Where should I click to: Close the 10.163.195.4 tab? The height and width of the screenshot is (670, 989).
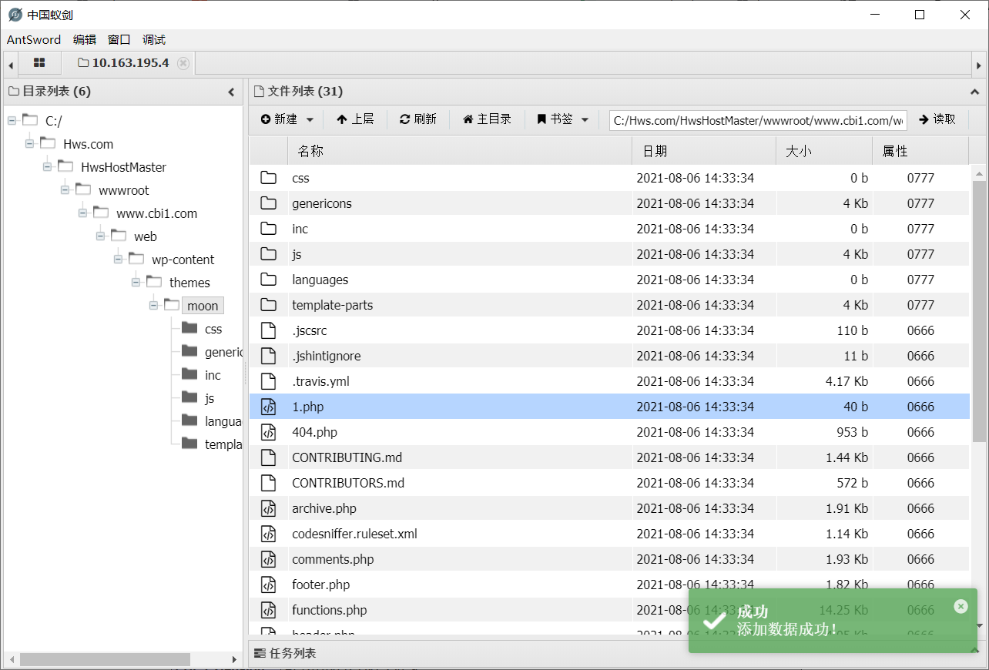pos(183,63)
